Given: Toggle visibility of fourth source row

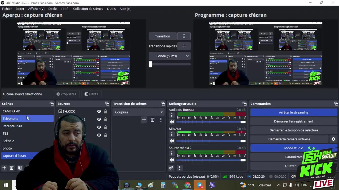Looking at the screenshot, I should coord(99,135).
